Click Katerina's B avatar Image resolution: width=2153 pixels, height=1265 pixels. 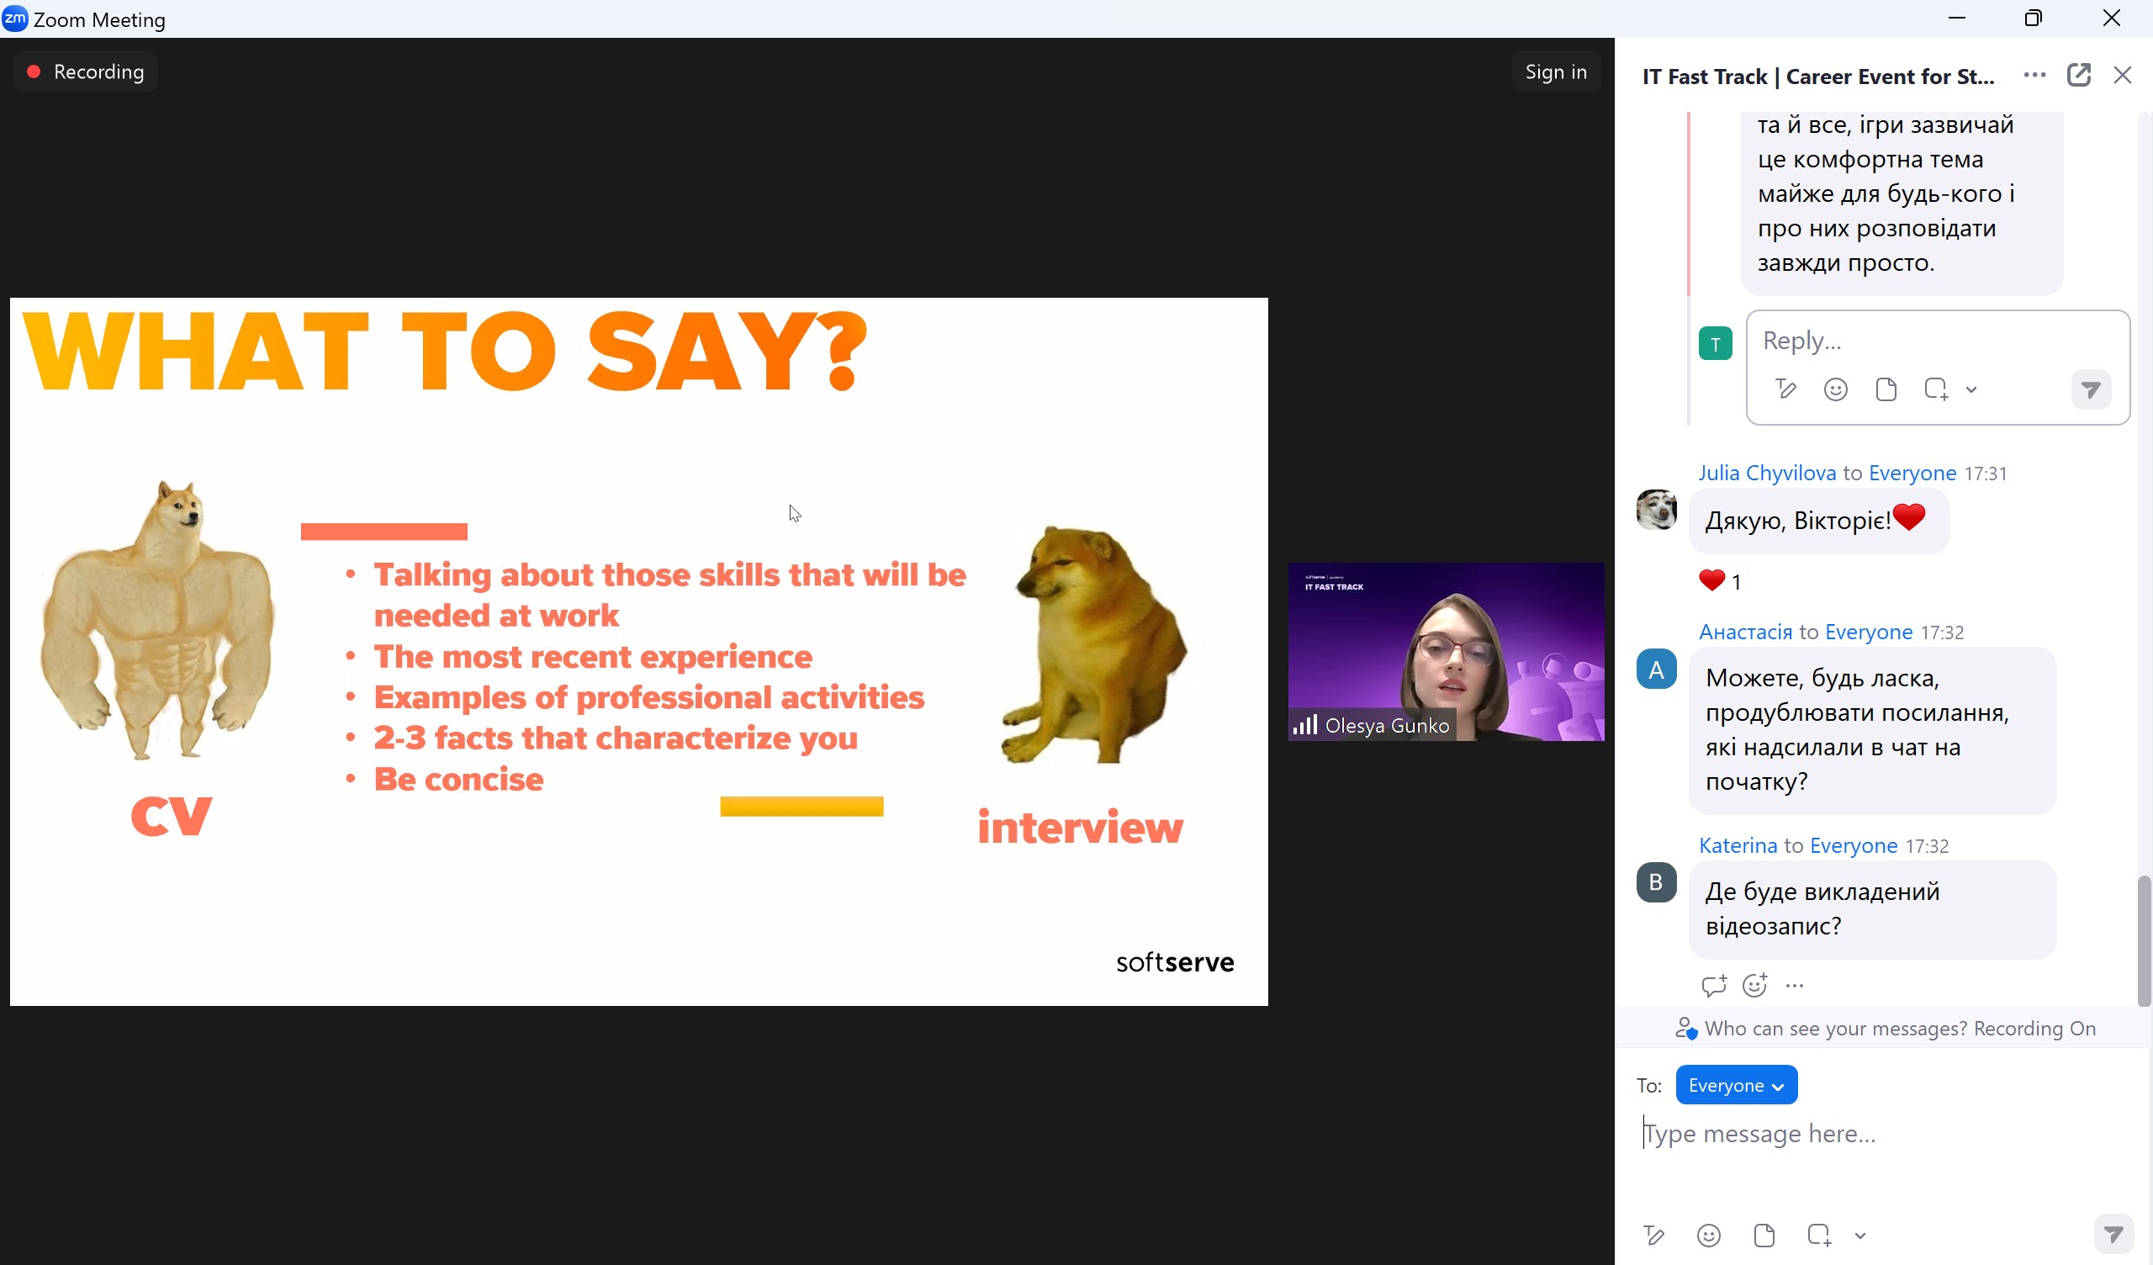coord(1656,882)
